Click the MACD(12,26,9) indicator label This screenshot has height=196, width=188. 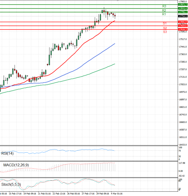click(x=16, y=165)
